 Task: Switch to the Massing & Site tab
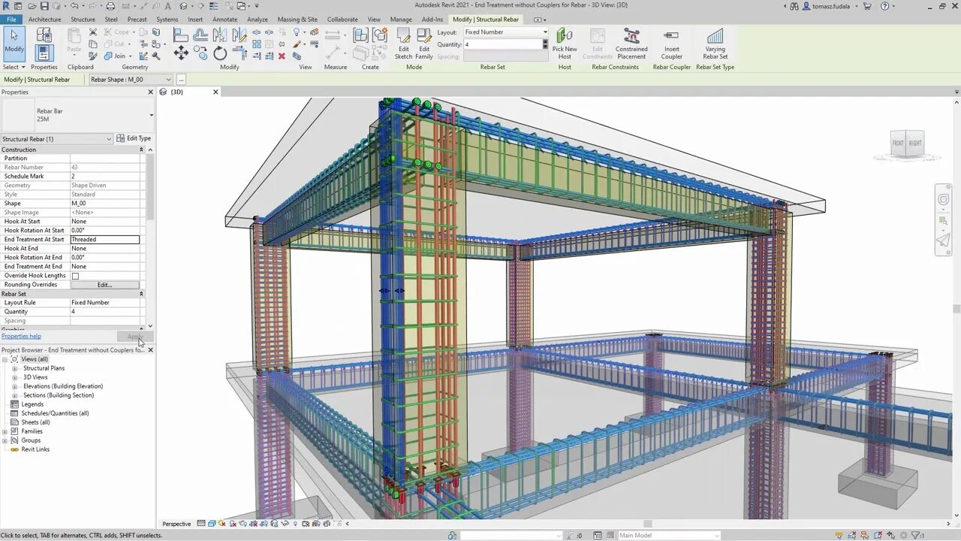coord(297,20)
